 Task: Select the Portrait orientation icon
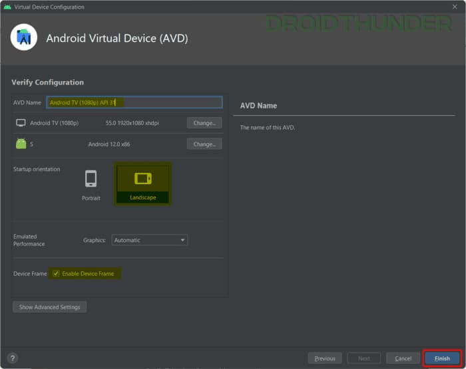click(91, 179)
